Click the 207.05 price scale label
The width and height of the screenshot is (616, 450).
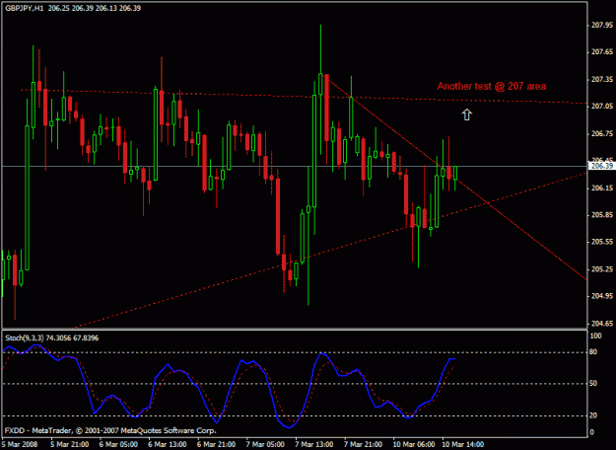601,107
